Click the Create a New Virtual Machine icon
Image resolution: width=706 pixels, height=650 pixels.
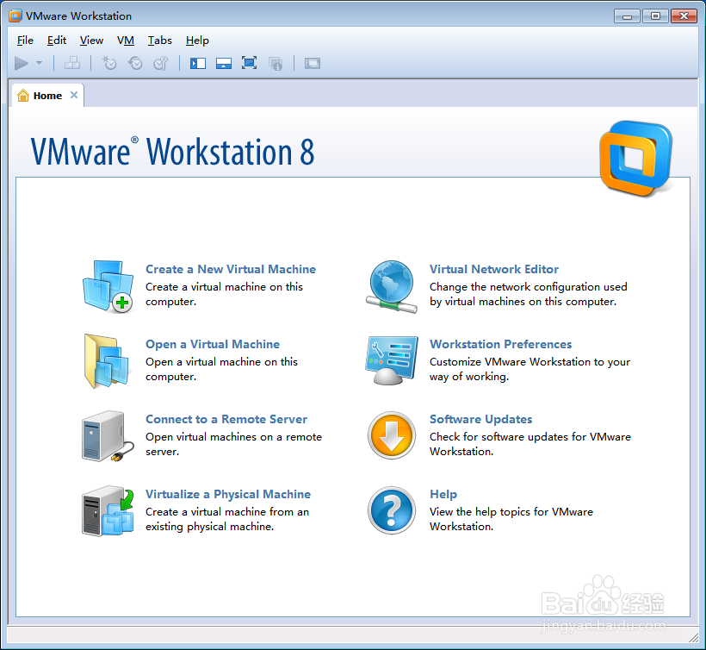click(x=108, y=286)
